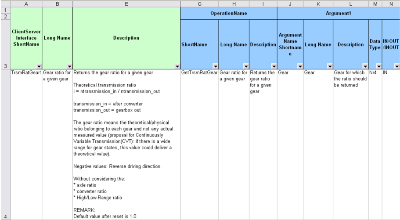Open filter dropdown in column I Description
400x220 pixels.
click(274, 66)
